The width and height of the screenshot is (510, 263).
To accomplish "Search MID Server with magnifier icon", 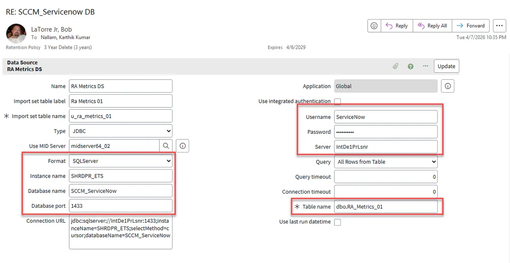I will (166, 146).
